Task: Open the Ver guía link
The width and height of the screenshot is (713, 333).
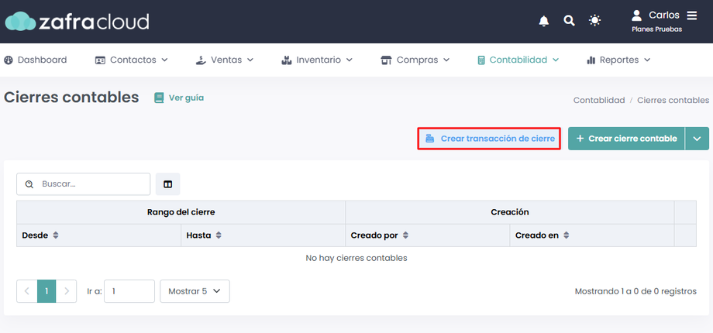Action: point(179,98)
